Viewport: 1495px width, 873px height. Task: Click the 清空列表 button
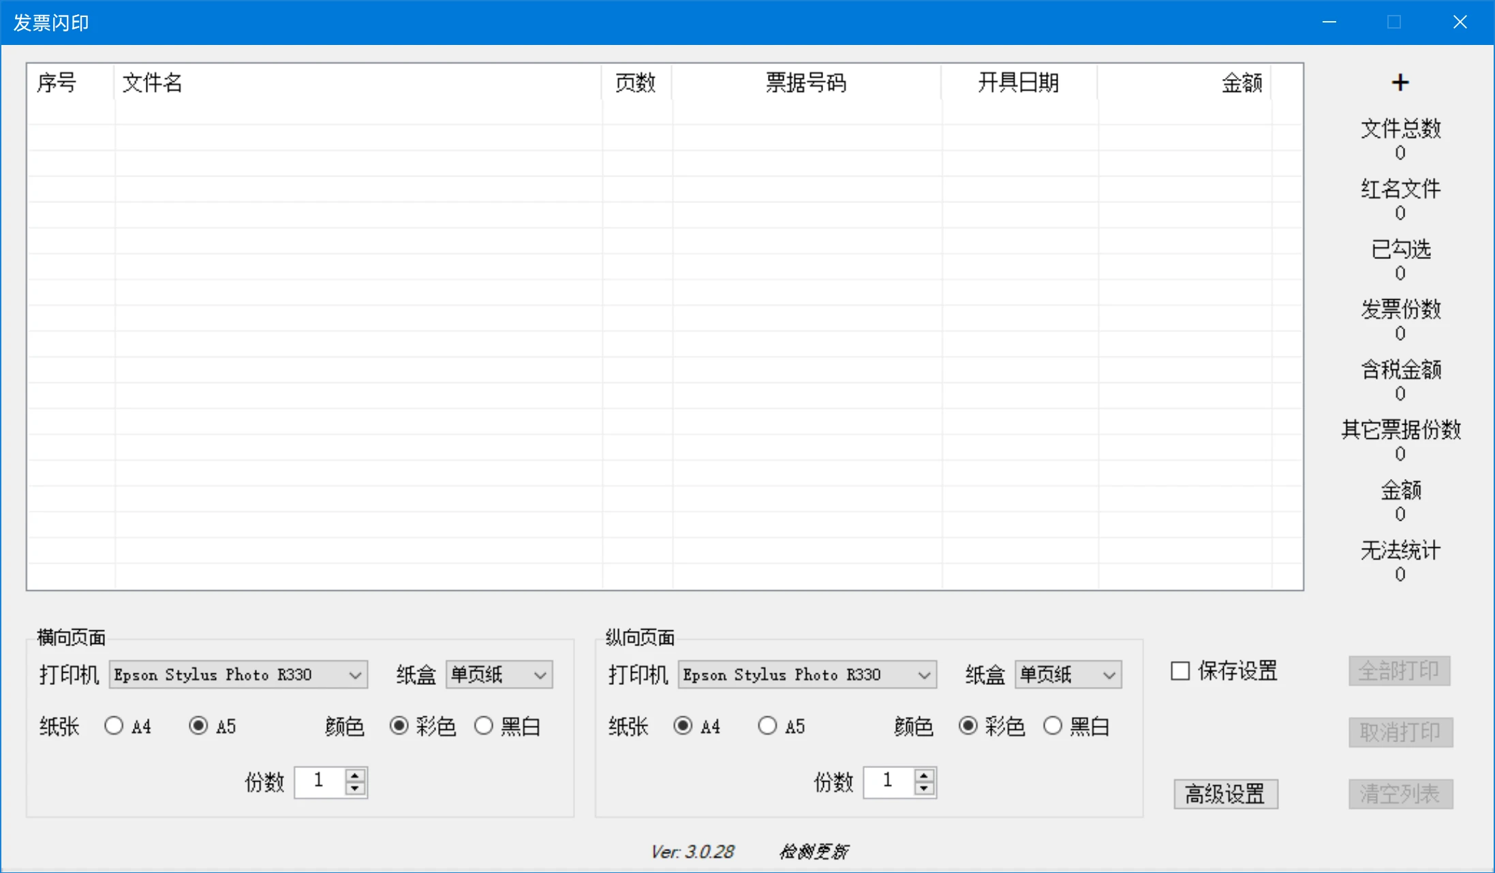1401,794
